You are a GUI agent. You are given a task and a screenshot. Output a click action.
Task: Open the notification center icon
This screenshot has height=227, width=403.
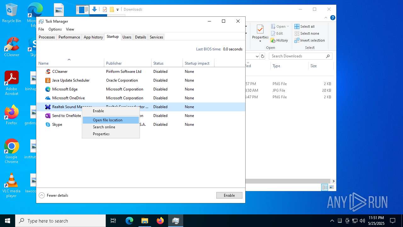tap(393, 221)
